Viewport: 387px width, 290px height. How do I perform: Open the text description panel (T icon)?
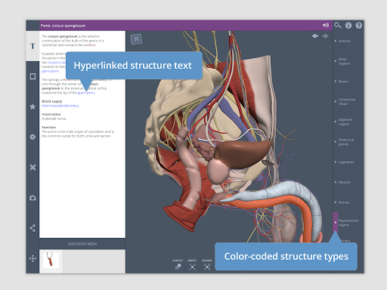(33, 46)
